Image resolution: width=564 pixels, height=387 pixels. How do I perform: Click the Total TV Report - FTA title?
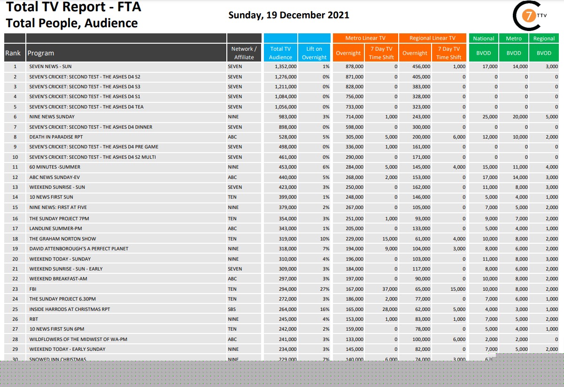(x=73, y=7)
